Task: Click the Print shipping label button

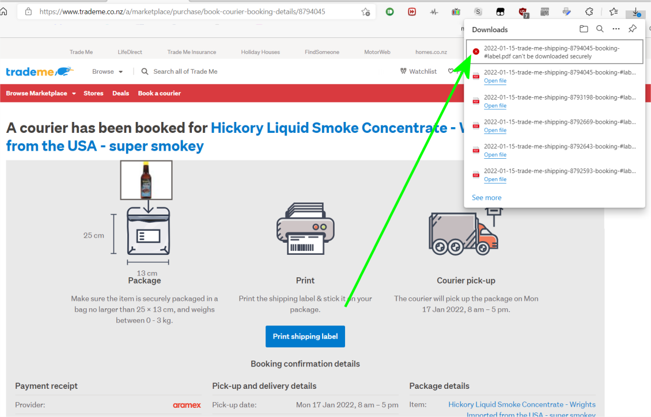Action: [305, 336]
